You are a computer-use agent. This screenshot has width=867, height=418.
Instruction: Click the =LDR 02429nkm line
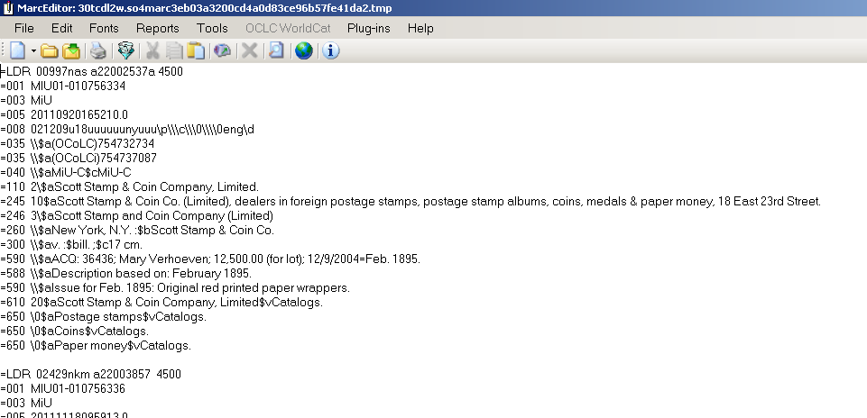pyautogui.click(x=91, y=374)
